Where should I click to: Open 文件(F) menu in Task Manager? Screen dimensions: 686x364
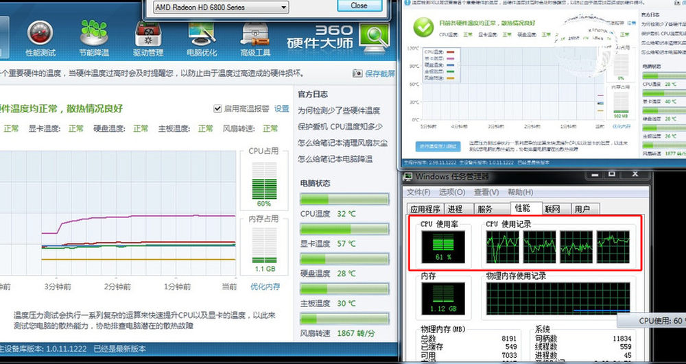point(418,192)
